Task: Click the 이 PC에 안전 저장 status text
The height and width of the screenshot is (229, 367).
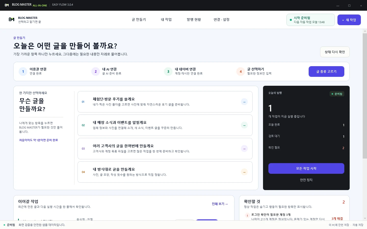Action: 339,225
